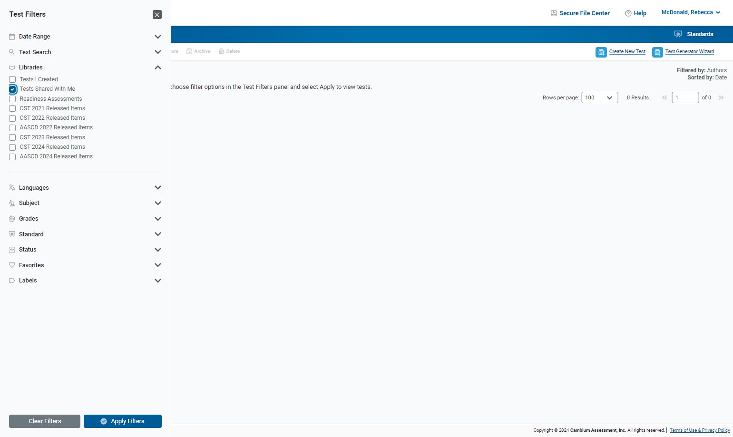Check the Readiness Assessments checkbox
733x437 pixels.
pos(12,99)
